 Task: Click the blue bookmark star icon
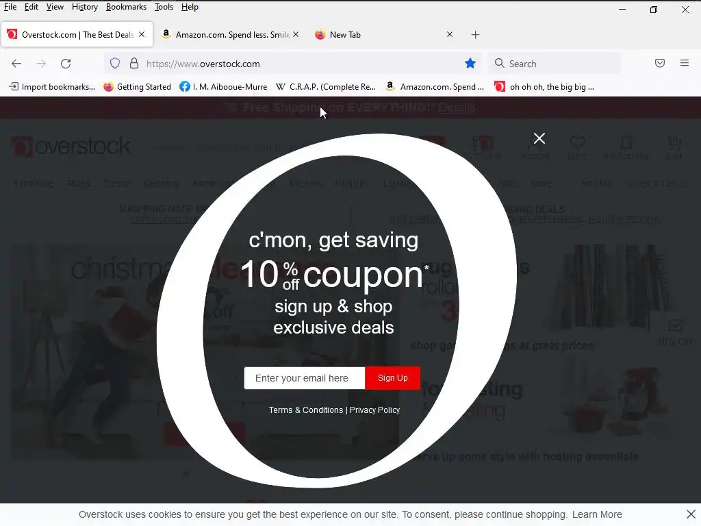click(x=470, y=64)
